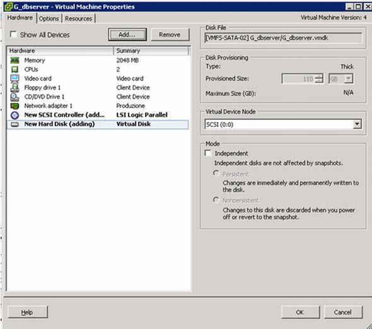Click the New Hard Disk icon
The width and height of the screenshot is (372, 329).
click(x=15, y=124)
